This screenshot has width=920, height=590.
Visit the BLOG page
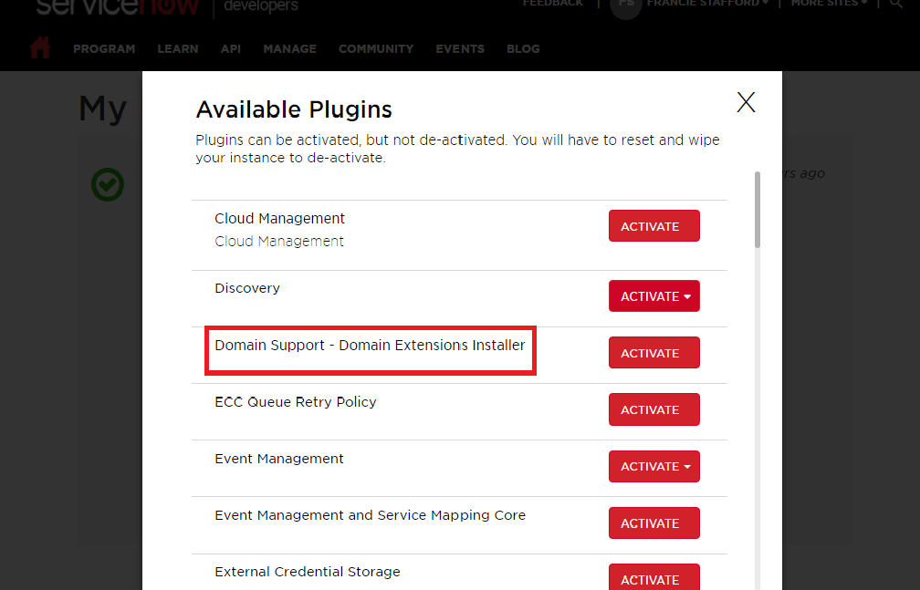click(523, 48)
